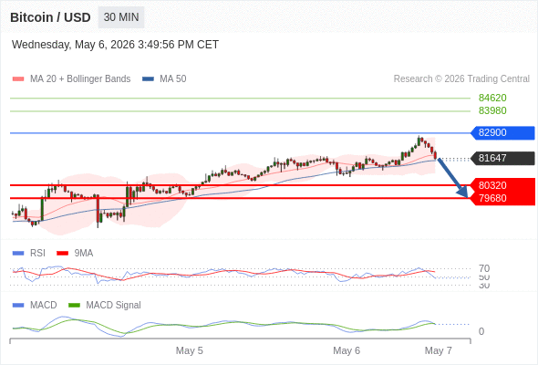Image resolution: width=538 pixels, height=365 pixels.
Task: Click the RSI blue legend swatch
Action: (18, 254)
